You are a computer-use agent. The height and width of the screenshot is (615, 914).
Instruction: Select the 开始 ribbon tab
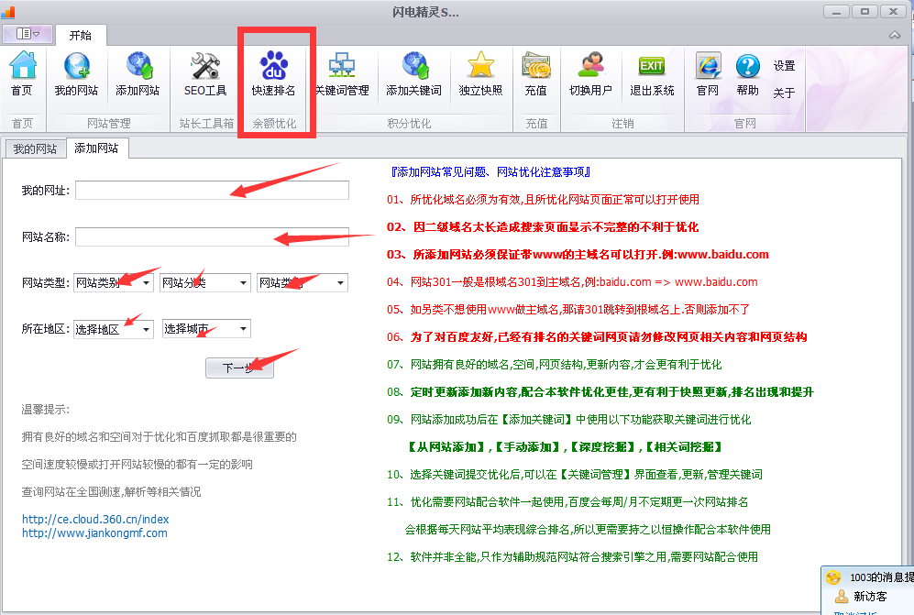tap(81, 35)
